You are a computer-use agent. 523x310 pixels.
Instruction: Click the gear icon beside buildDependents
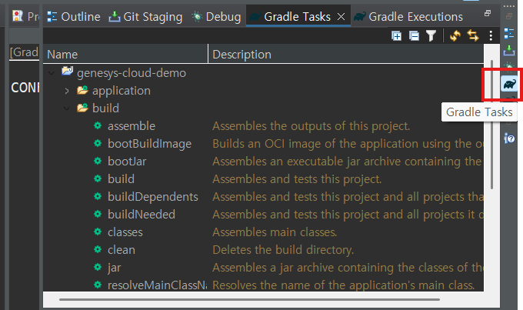tap(98, 197)
